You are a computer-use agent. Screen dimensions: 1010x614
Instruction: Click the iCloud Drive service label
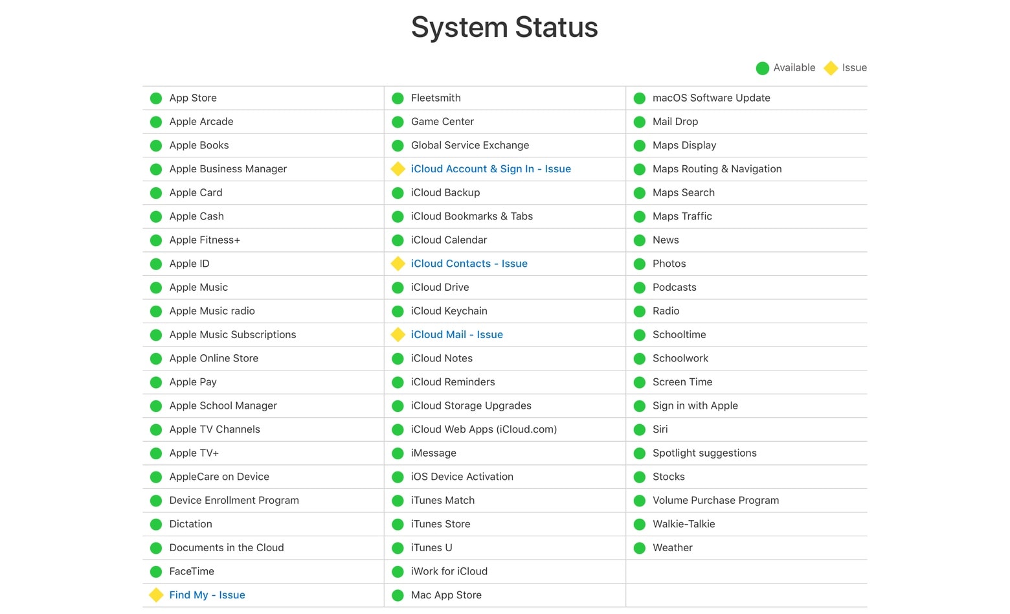(x=440, y=288)
